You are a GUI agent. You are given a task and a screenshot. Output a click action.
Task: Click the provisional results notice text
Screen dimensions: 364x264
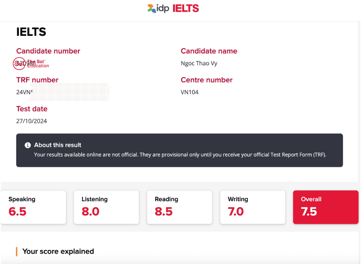pyautogui.click(x=180, y=155)
